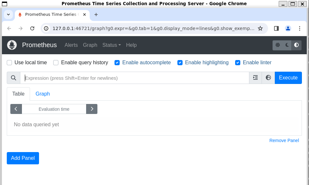Step evaluation time backward with left arrow
The width and height of the screenshot is (309, 185).
[16, 109]
